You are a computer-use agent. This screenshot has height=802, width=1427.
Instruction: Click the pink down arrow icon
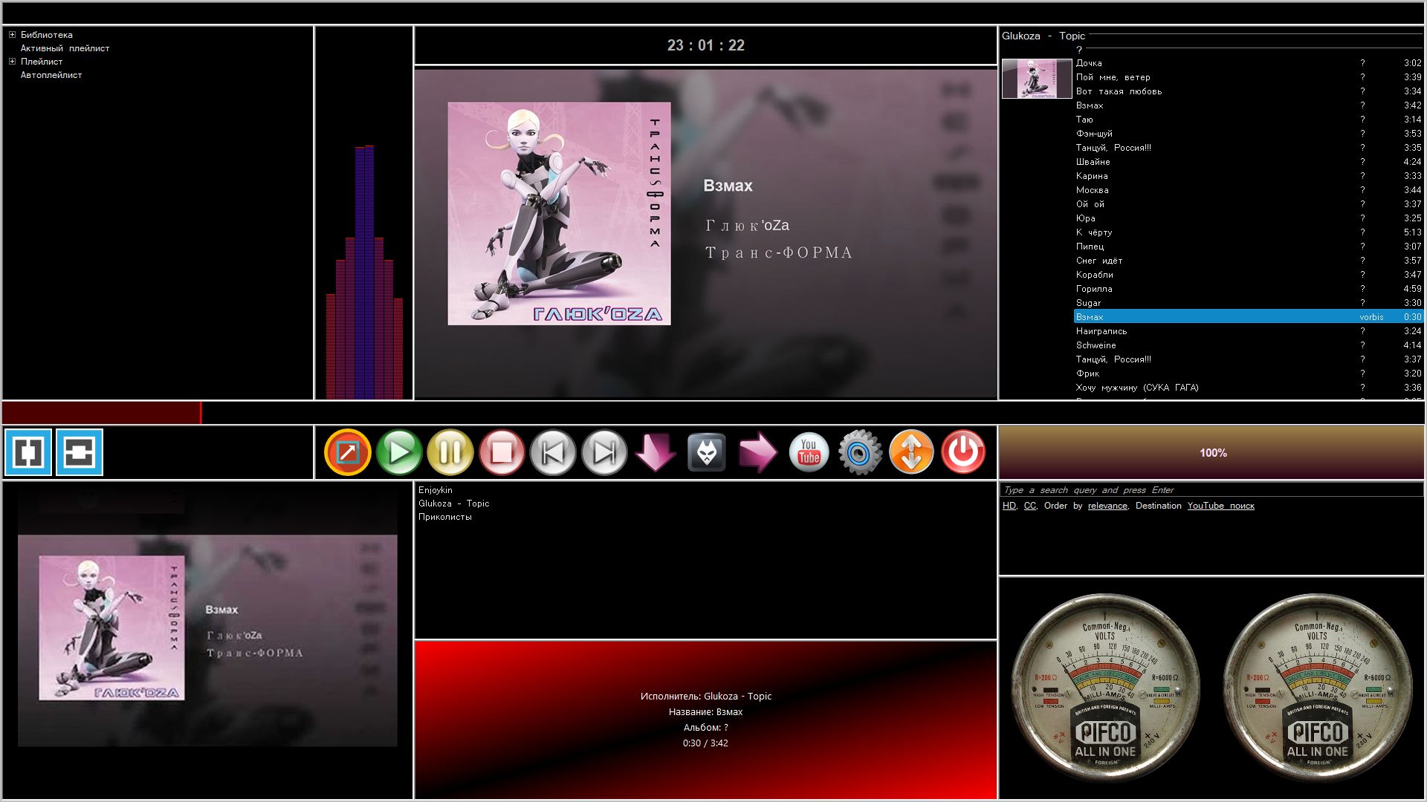[x=656, y=452]
